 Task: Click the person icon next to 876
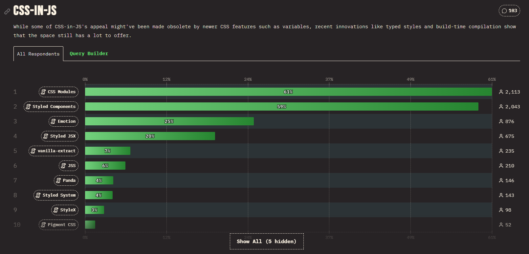click(x=501, y=121)
